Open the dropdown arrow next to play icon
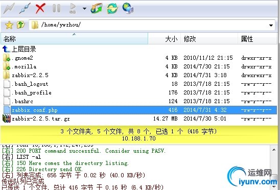Image resolution: width=280 pixels, height=190 pixels. (84, 8)
